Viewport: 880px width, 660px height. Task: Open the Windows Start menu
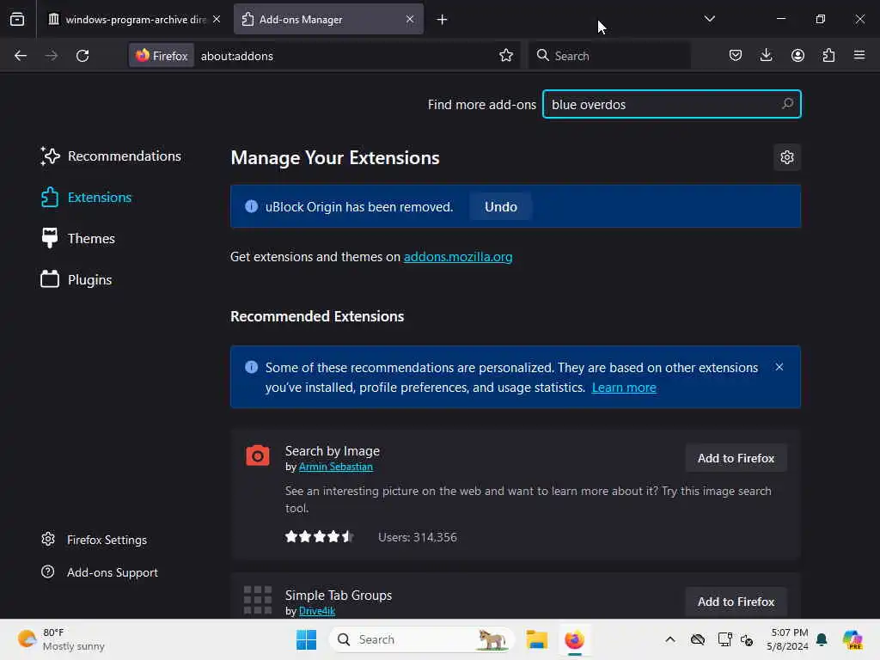(306, 639)
